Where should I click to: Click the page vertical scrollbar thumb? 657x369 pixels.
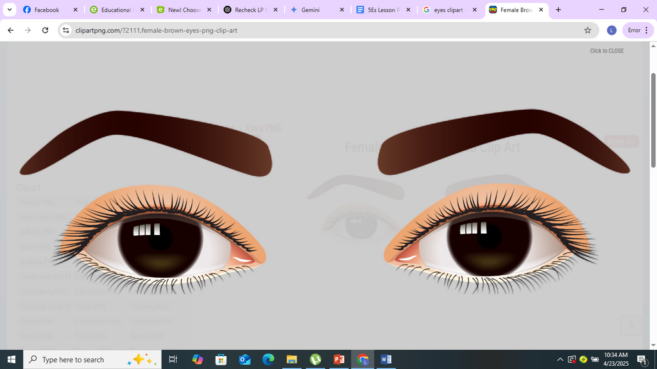click(x=653, y=121)
